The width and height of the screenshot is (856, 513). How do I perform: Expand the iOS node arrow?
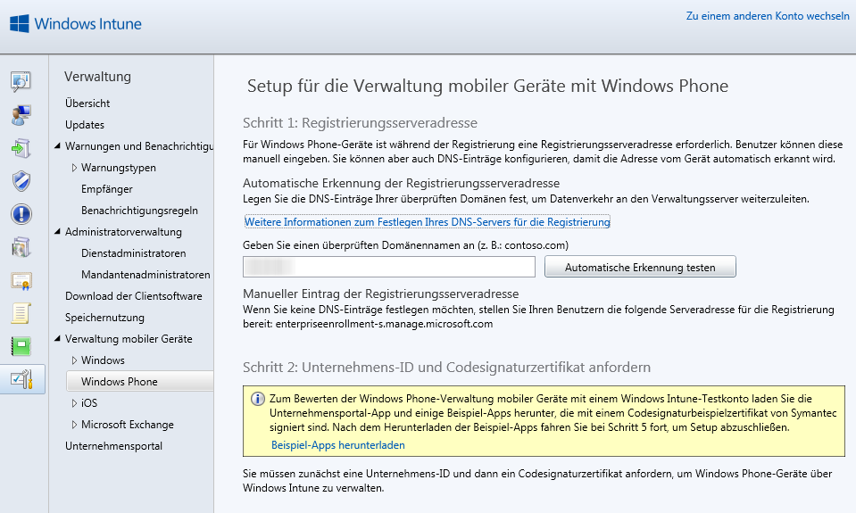pos(74,402)
